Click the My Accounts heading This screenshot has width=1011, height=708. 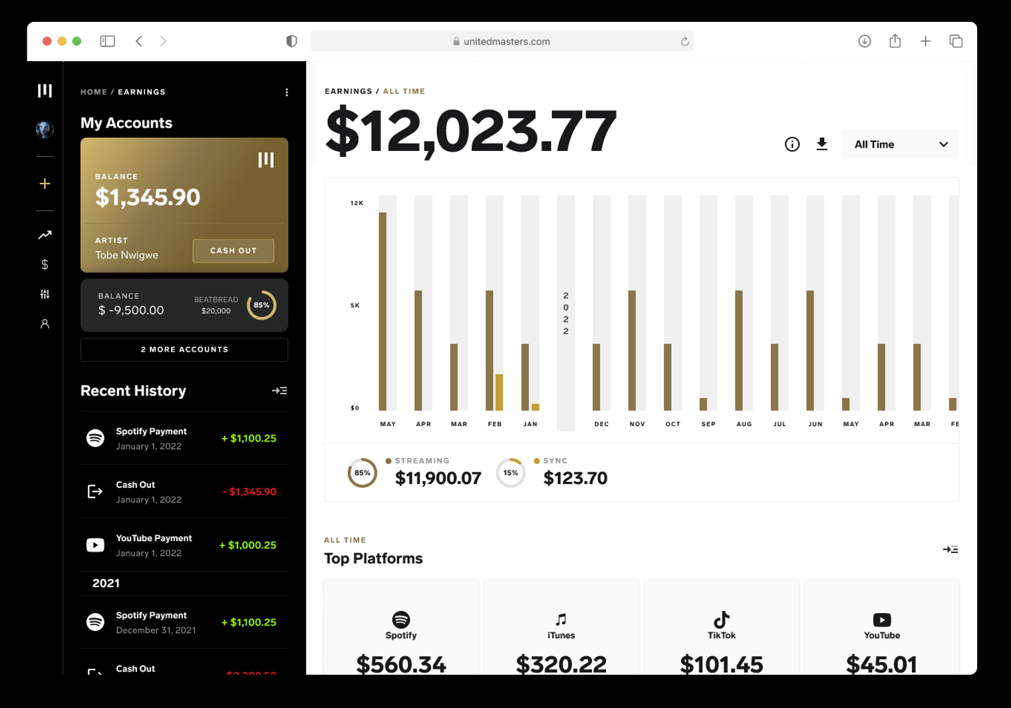(126, 123)
